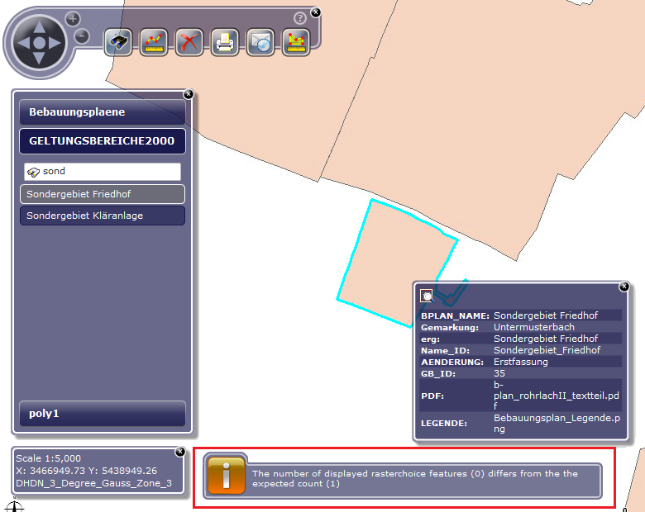Click the Scale 1:5,000 text
Screen dimensions: 645x512
point(48,458)
